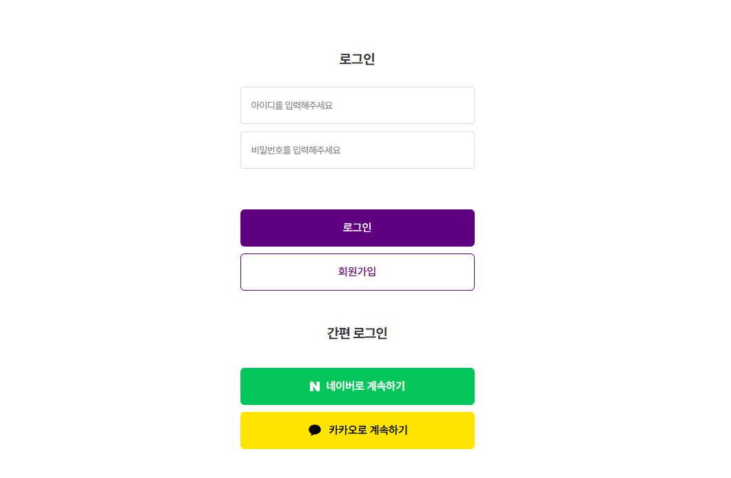Continue with Kakao via 카카오로 계속하기
Image resolution: width=731 pixels, height=478 pixels.
click(x=357, y=430)
